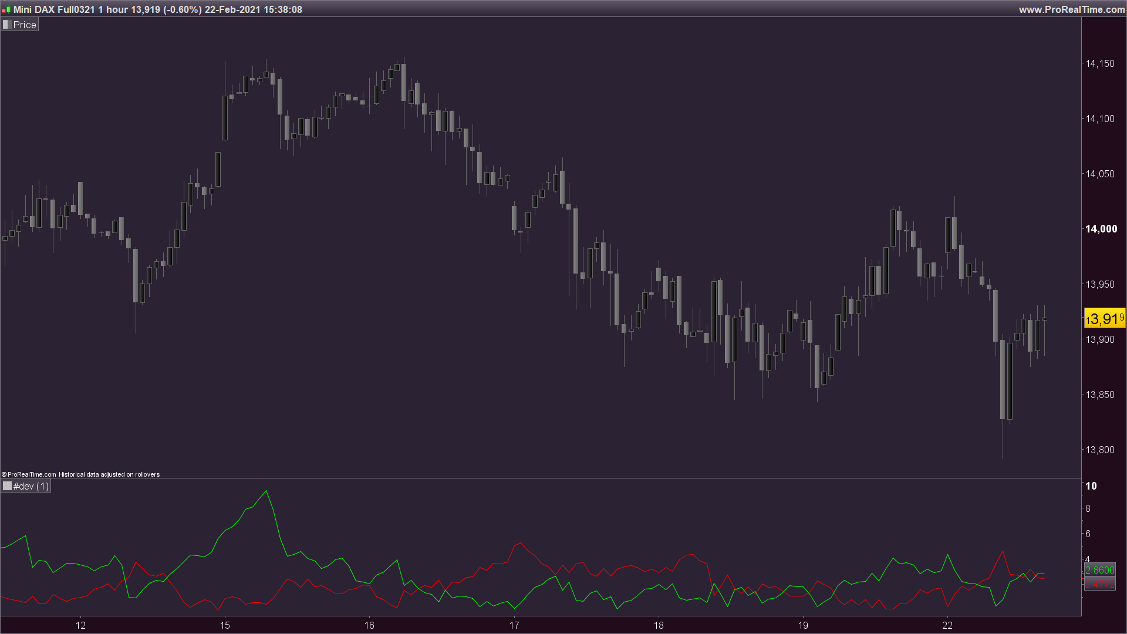Click date marker 17 on the time axis
The height and width of the screenshot is (634, 1127).
click(514, 625)
